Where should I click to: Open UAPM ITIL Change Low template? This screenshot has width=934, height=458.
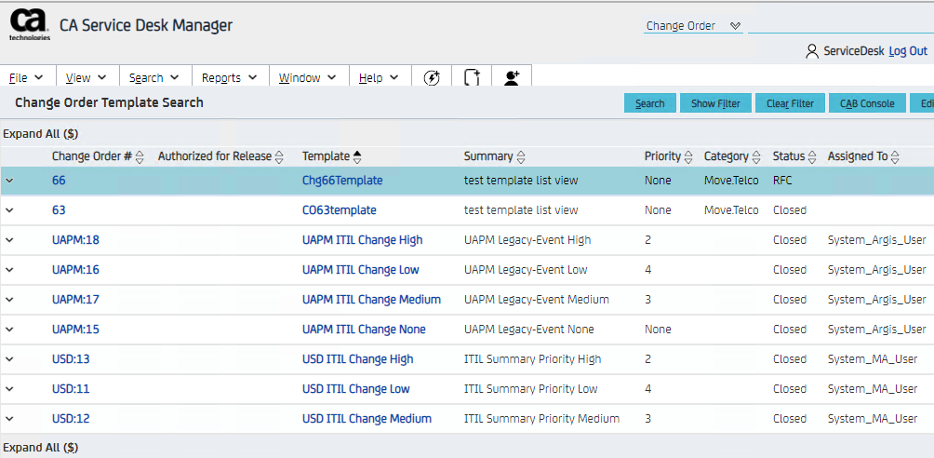coord(360,270)
